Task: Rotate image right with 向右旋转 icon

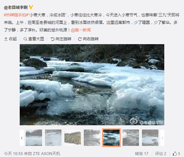Action: [80, 39]
